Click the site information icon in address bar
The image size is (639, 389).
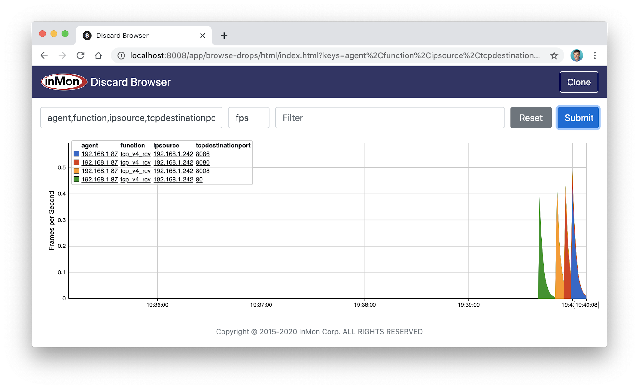(121, 55)
